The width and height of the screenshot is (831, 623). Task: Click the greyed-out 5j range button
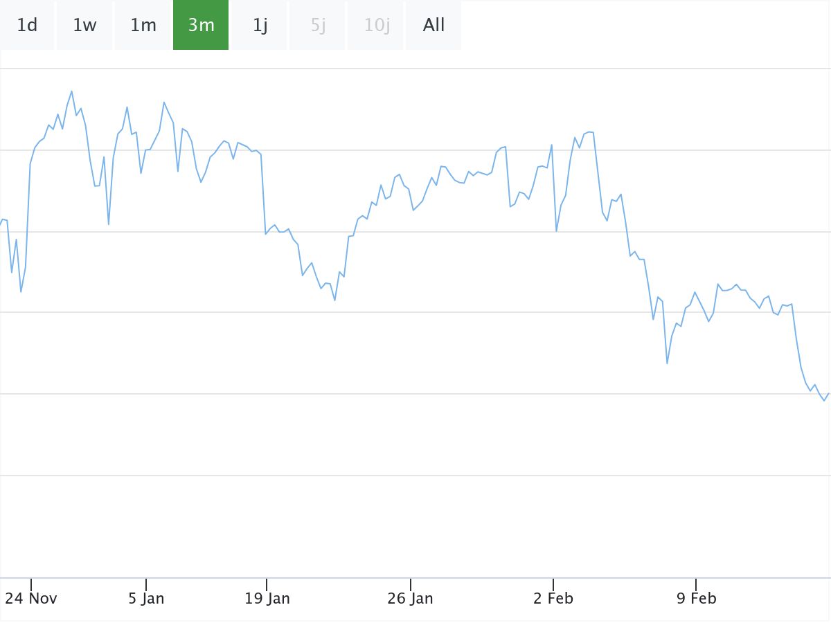318,26
